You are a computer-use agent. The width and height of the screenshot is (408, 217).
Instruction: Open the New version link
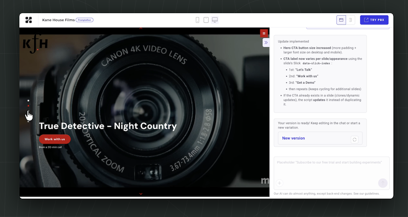click(293, 138)
